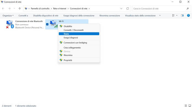Screen dimensions: 192x107
Task: Go up one folder level
Action: click(x=20, y=9)
